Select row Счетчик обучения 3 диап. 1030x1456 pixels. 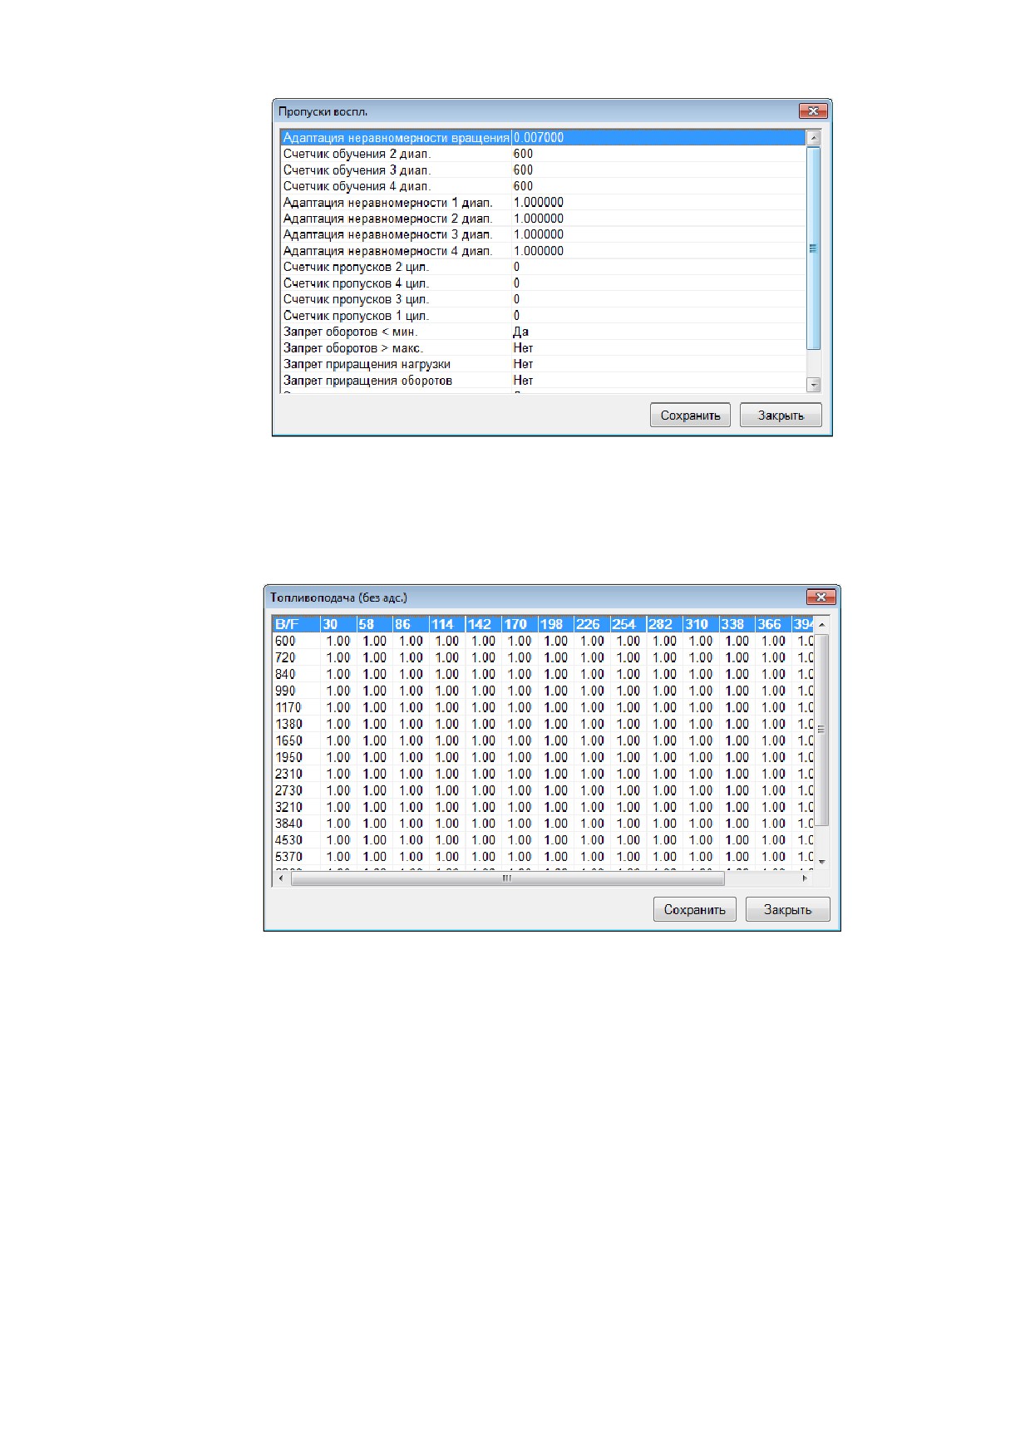[543, 170]
